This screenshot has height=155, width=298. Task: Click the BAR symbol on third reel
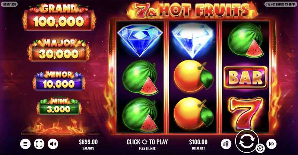coord(245,77)
